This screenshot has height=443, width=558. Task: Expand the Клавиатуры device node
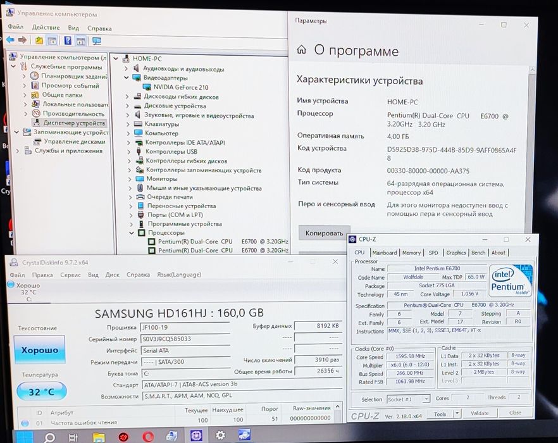(128, 124)
